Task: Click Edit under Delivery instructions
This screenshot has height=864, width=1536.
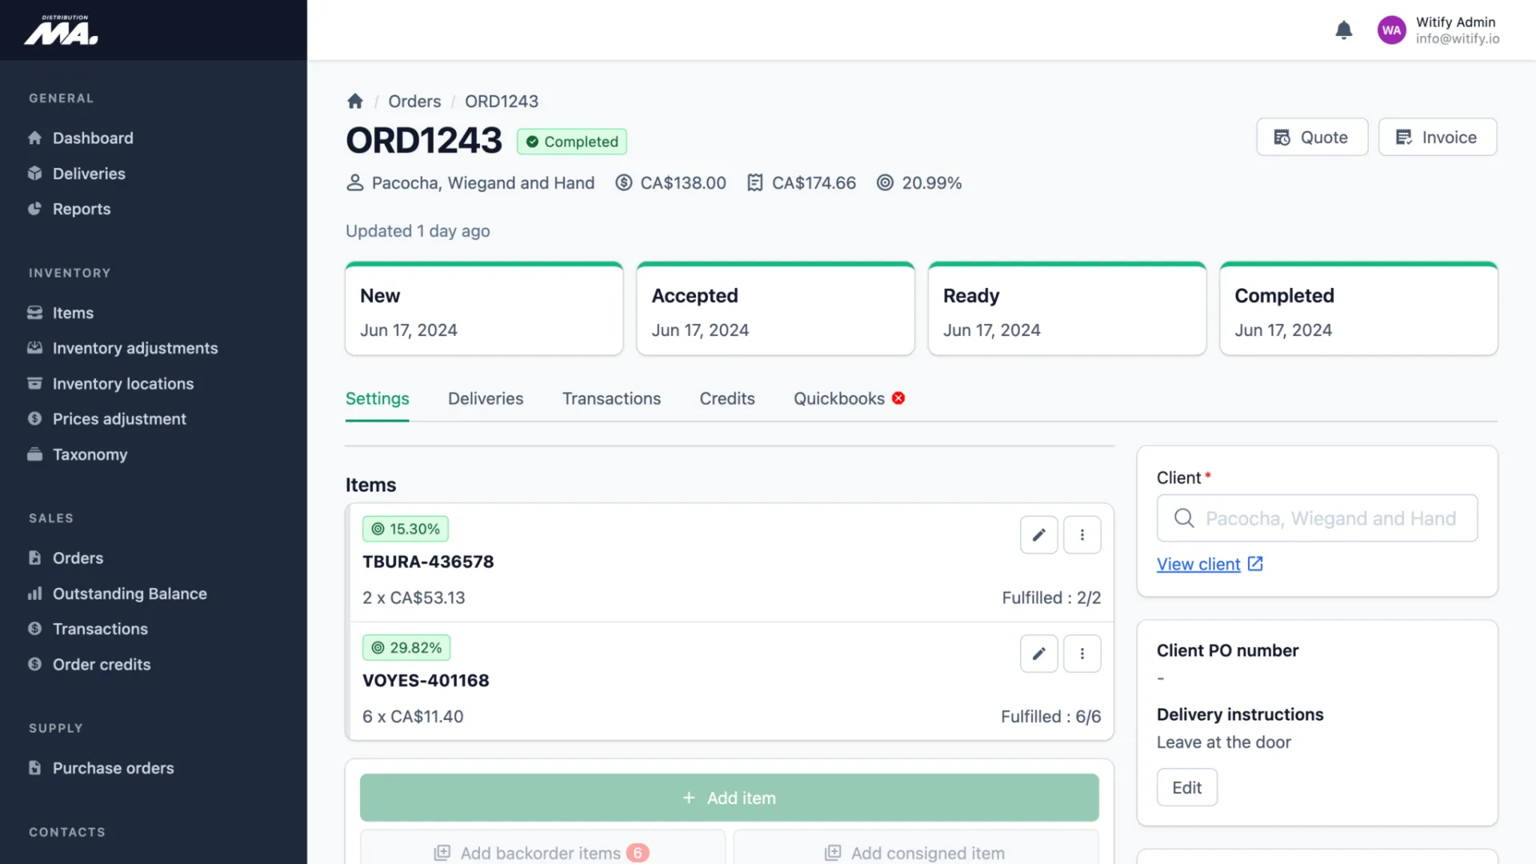Action: click(x=1187, y=788)
